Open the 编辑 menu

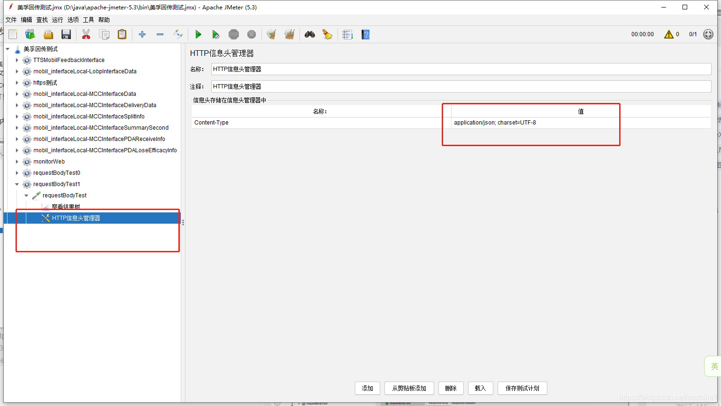(x=27, y=20)
